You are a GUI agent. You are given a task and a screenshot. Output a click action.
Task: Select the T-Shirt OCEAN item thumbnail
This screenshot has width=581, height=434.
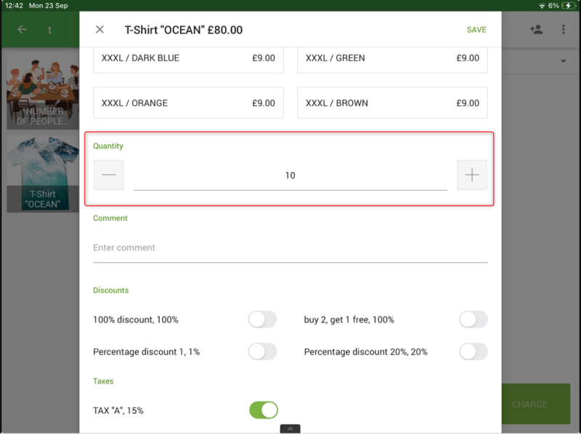point(43,173)
